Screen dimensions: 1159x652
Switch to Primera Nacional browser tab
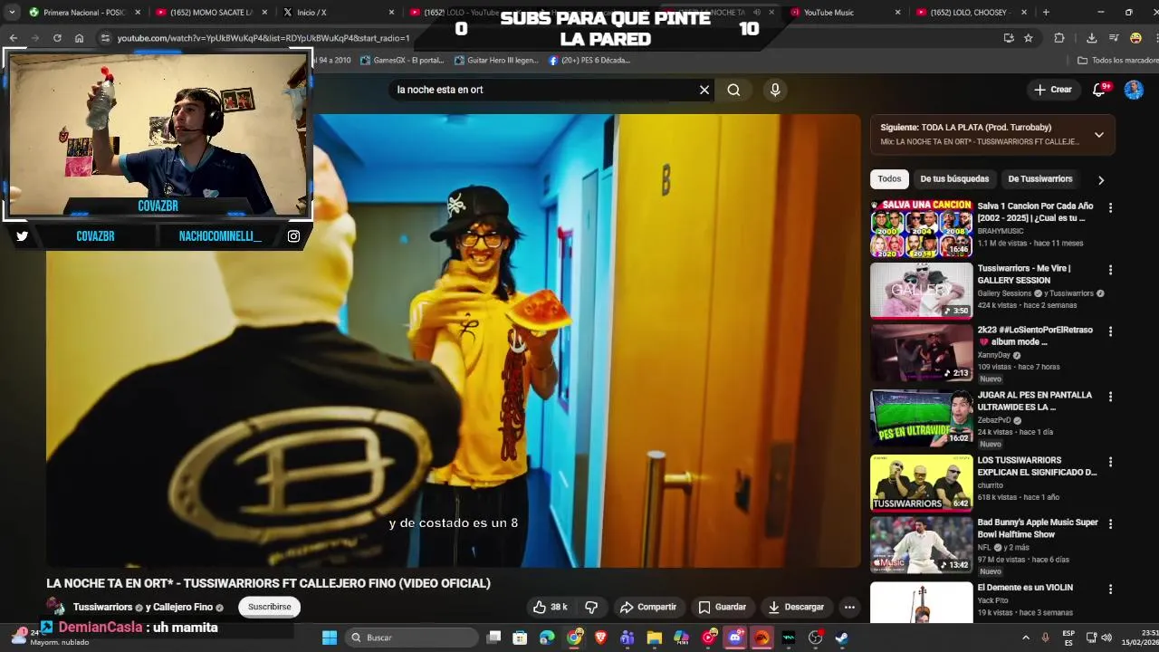(x=83, y=13)
